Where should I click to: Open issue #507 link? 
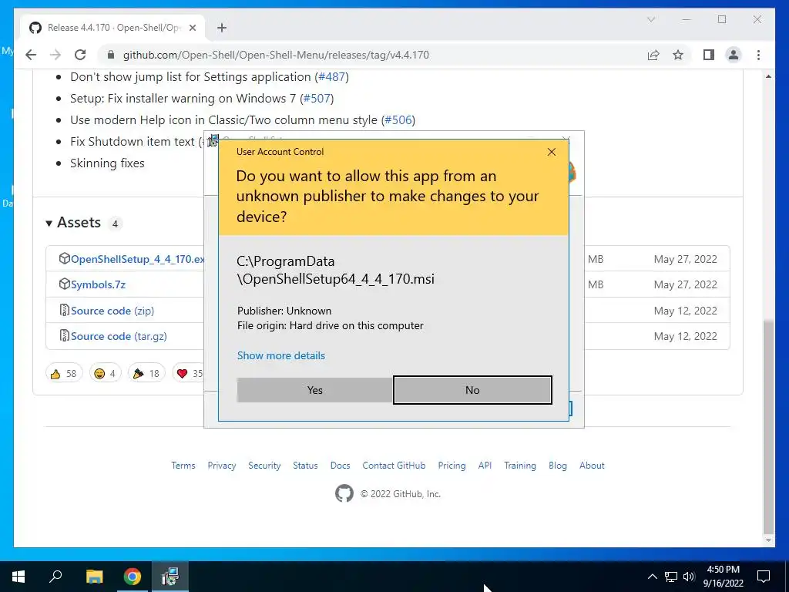pos(317,99)
